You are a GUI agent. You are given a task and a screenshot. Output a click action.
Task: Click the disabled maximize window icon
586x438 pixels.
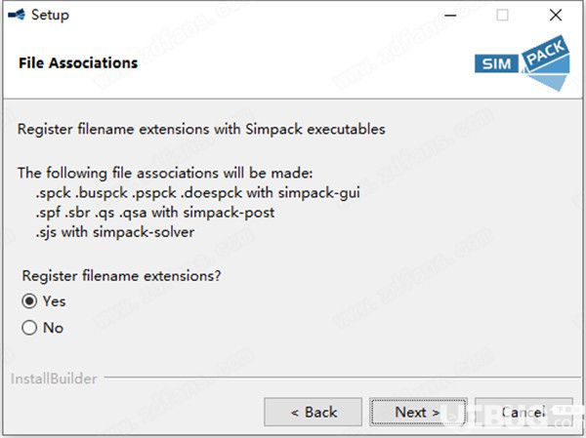[502, 16]
